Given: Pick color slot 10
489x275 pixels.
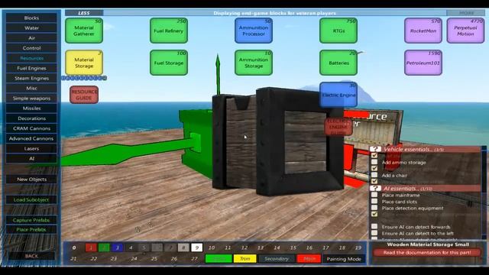Looking at the screenshot, I should (212, 247).
